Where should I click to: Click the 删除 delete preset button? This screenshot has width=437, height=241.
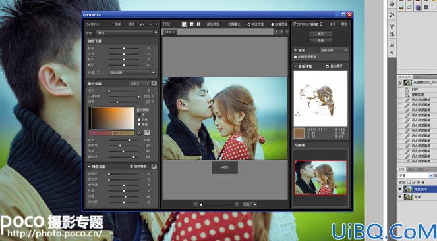click(131, 24)
